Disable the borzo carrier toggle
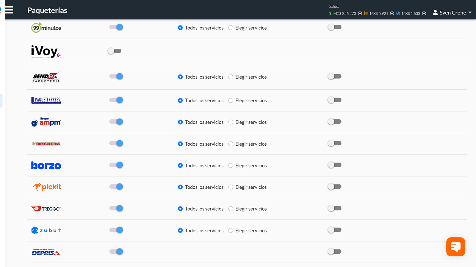The width and height of the screenshot is (476, 267). 116,165
